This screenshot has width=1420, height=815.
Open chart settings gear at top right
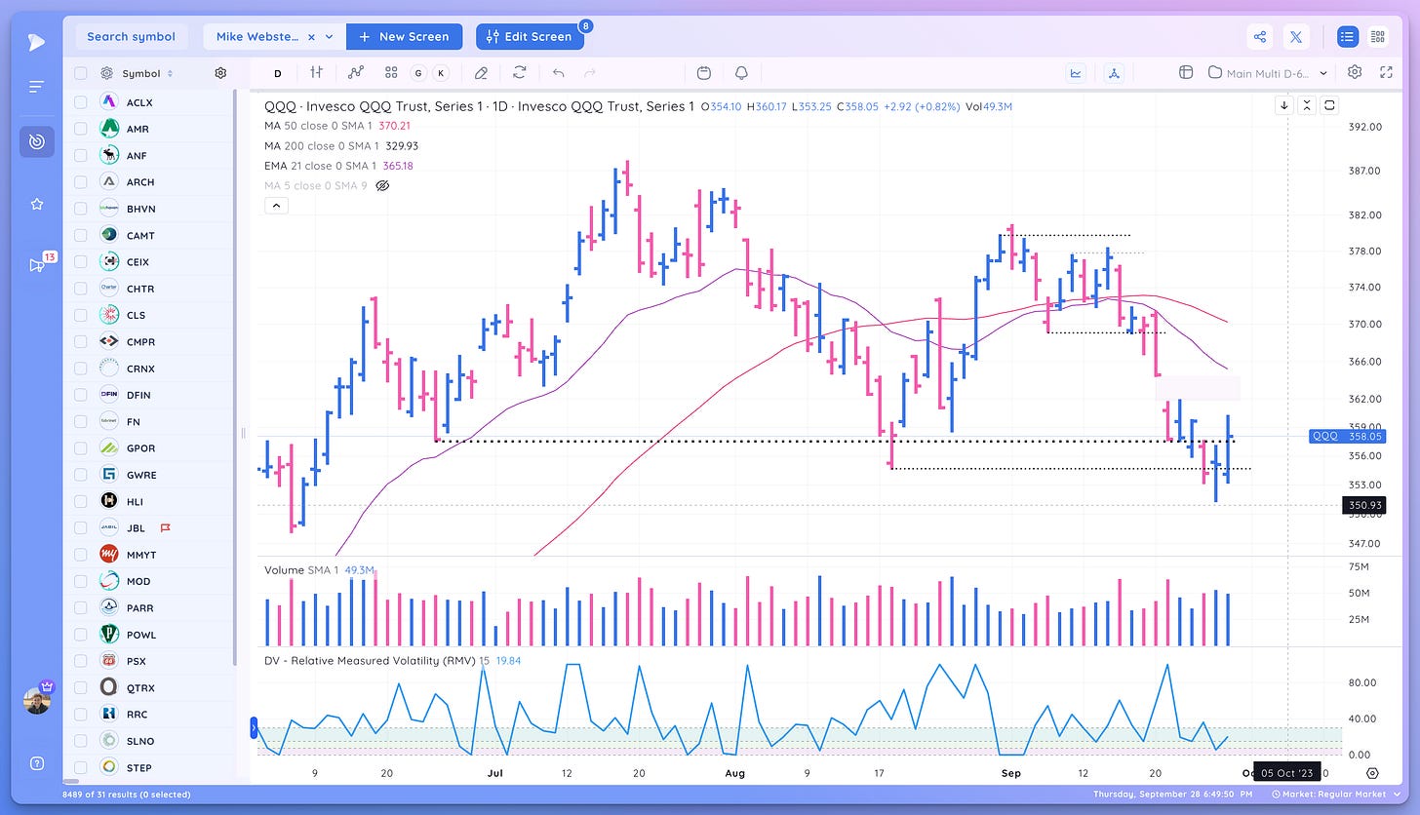(x=1355, y=72)
